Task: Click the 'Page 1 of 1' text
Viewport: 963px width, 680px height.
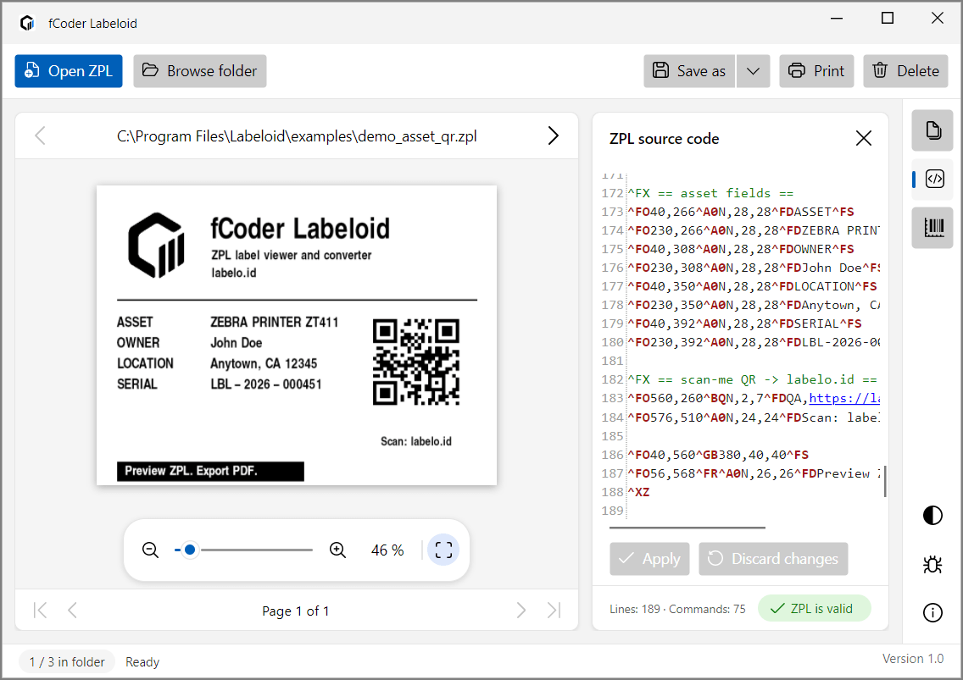Action: click(x=295, y=611)
